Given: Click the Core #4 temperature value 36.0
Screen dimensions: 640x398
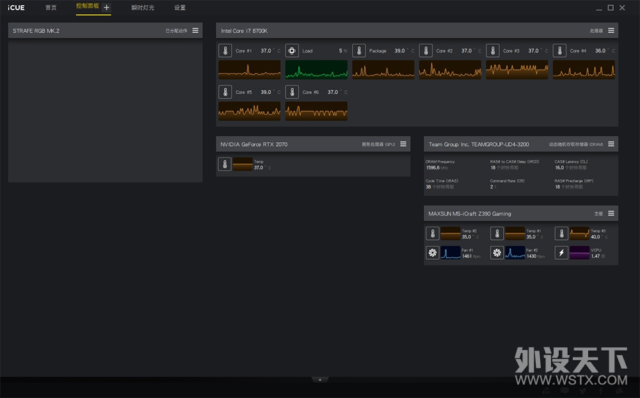Looking at the screenshot, I should pos(600,51).
